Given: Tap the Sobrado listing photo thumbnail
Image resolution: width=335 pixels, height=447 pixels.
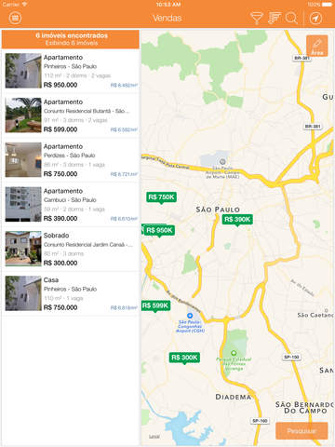Looking at the screenshot, I should pos(23,249).
